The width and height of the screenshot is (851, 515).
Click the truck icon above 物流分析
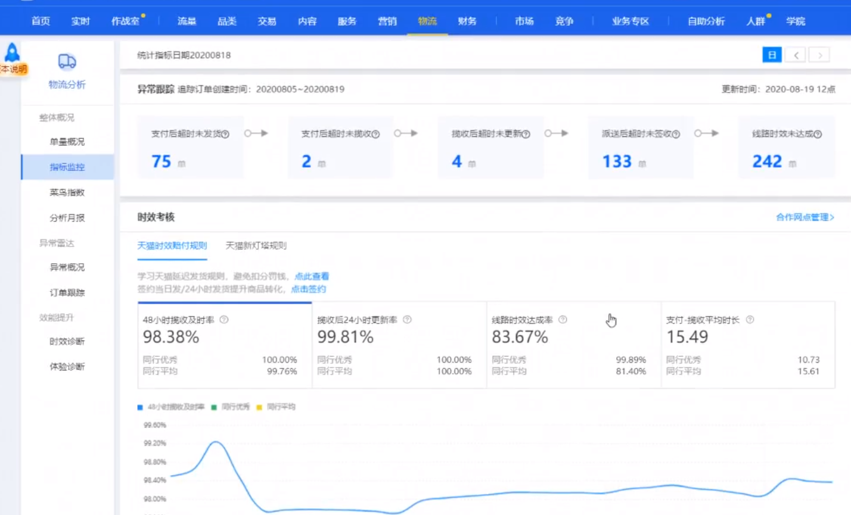67,61
